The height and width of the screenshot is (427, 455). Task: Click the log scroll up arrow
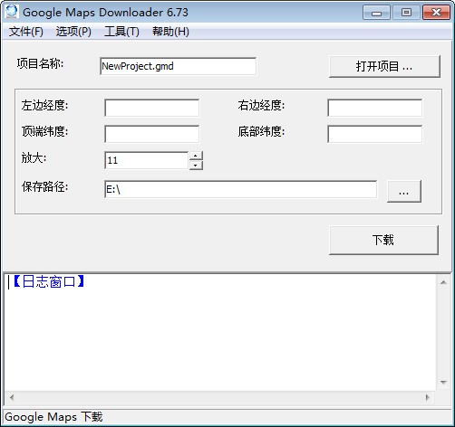point(443,282)
